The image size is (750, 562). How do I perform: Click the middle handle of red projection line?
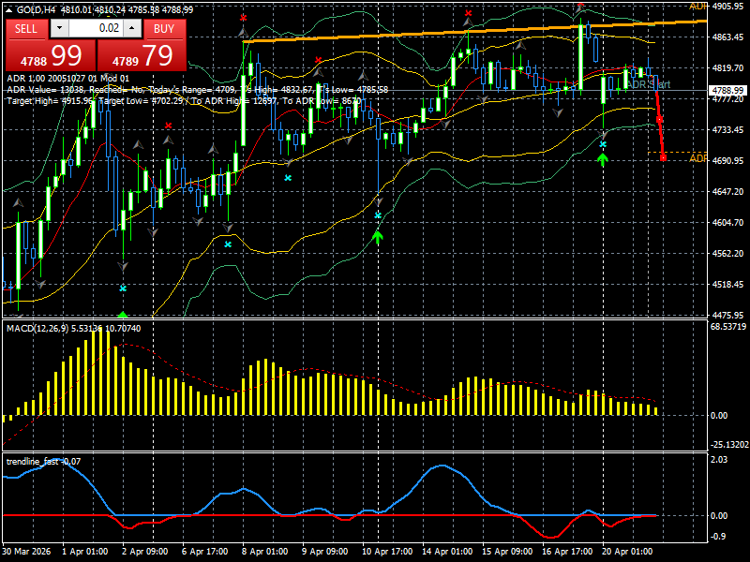(659, 119)
